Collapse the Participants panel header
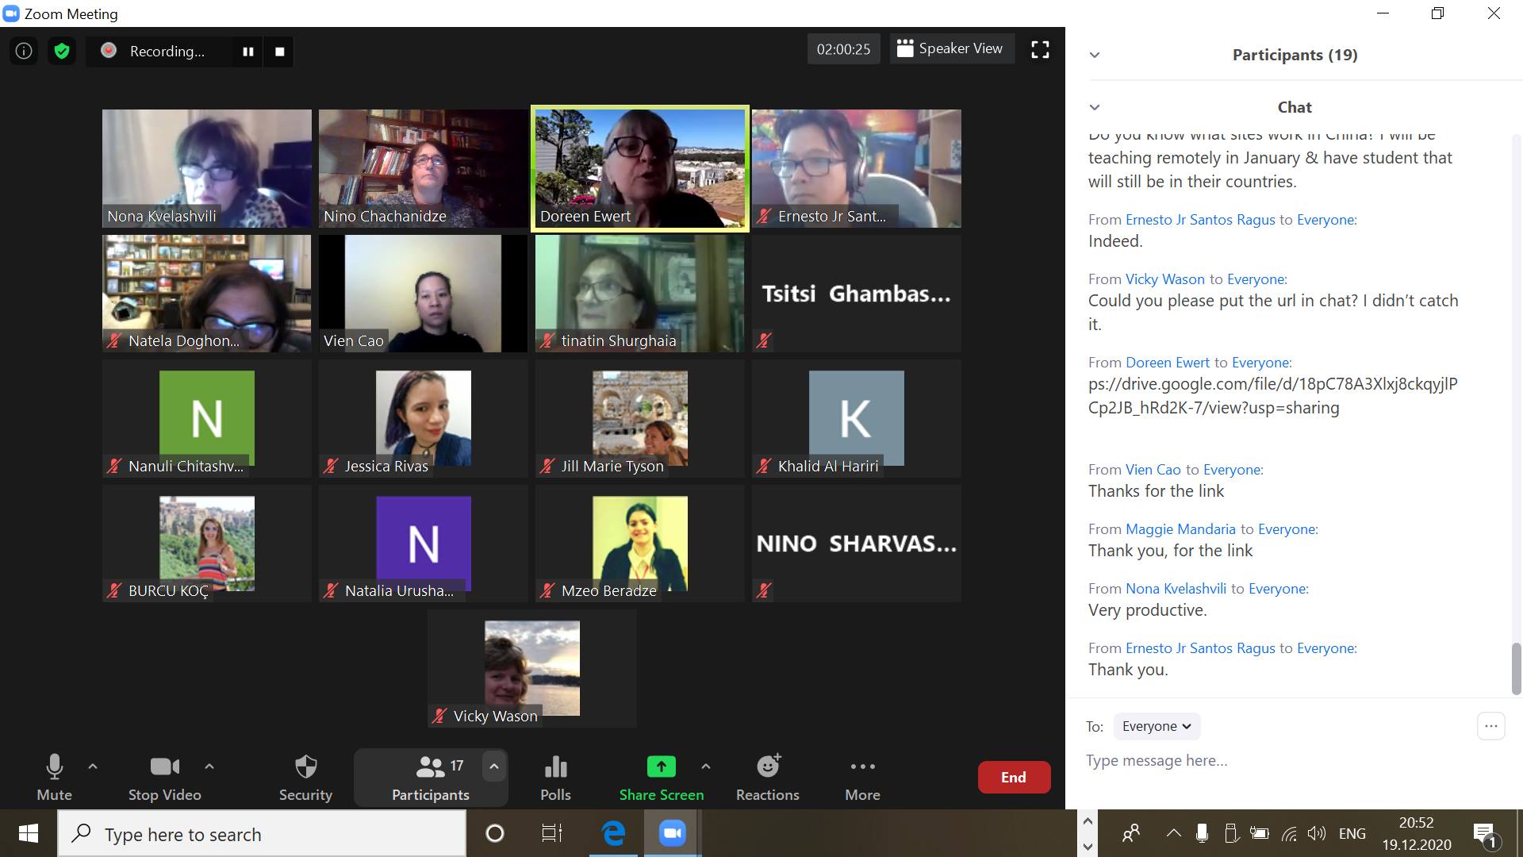The height and width of the screenshot is (857, 1523). pos(1095,55)
